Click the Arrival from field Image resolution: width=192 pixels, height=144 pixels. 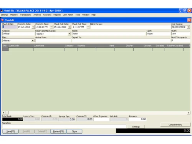(53, 41)
